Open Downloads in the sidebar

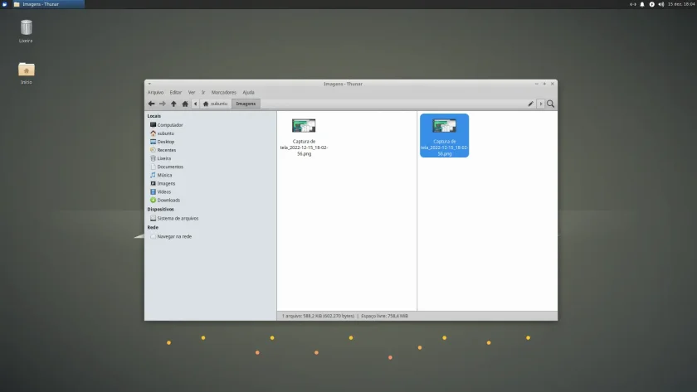tap(168, 201)
